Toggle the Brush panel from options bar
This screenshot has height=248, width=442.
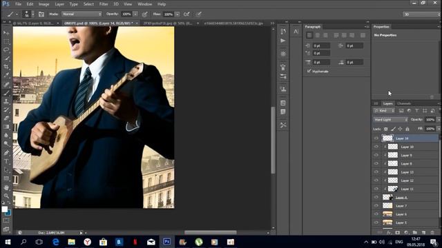[x=41, y=14]
